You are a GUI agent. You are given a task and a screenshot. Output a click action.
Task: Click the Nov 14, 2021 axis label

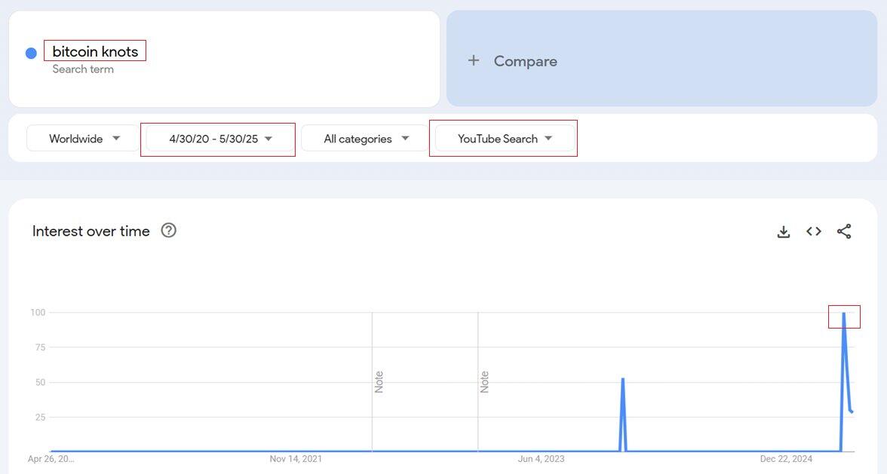296,459
